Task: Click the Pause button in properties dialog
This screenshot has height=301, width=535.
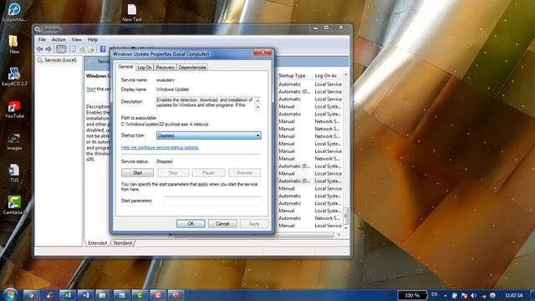Action: [x=208, y=173]
